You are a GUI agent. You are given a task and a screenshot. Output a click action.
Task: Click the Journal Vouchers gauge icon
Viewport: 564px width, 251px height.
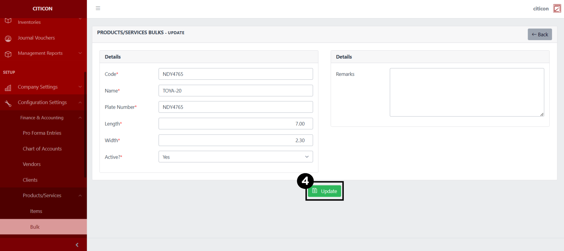(x=8, y=38)
